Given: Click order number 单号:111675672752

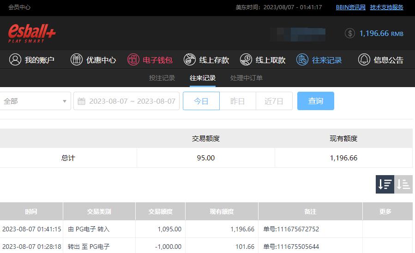Looking at the screenshot, I should pyautogui.click(x=291, y=229).
